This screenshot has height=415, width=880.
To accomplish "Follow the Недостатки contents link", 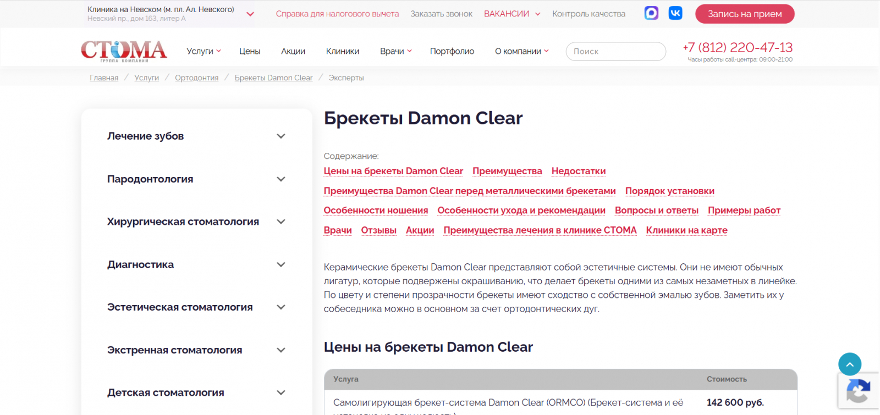I will pos(579,171).
